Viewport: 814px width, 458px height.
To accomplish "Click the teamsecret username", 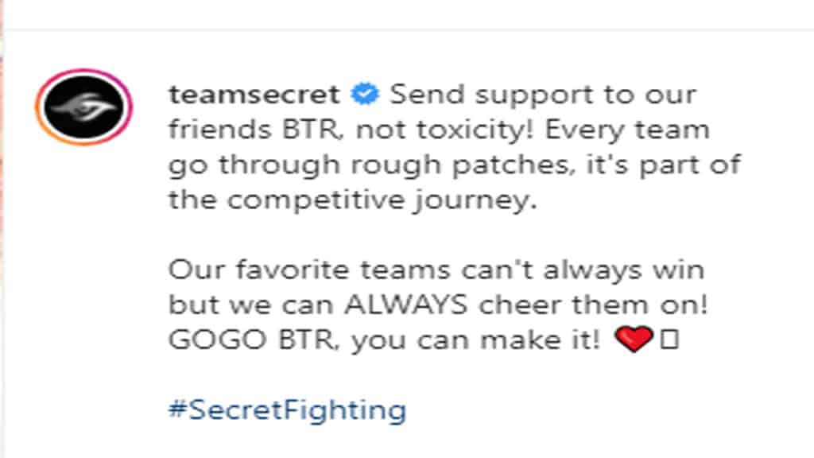I will point(254,95).
